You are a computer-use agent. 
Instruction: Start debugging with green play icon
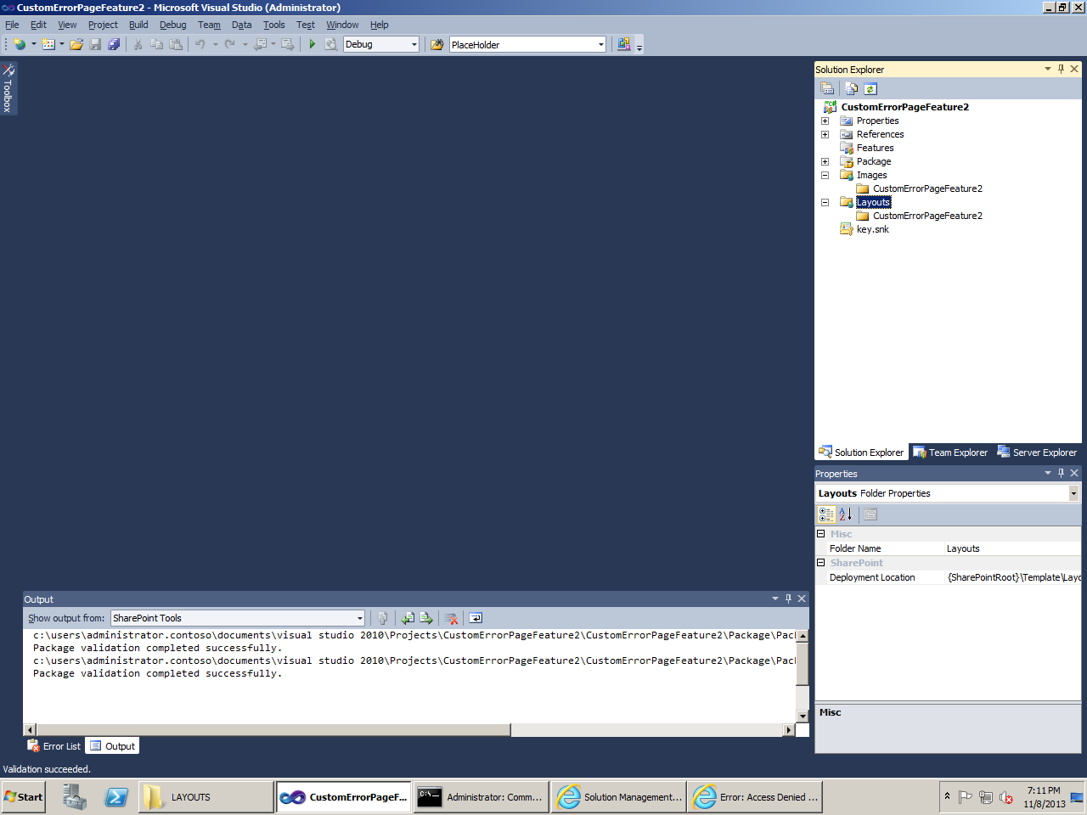pos(313,44)
